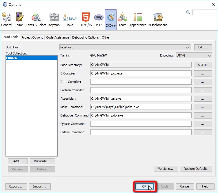Close the Options dialog window
Viewport: 218px width, 193px height.
coord(213,4)
